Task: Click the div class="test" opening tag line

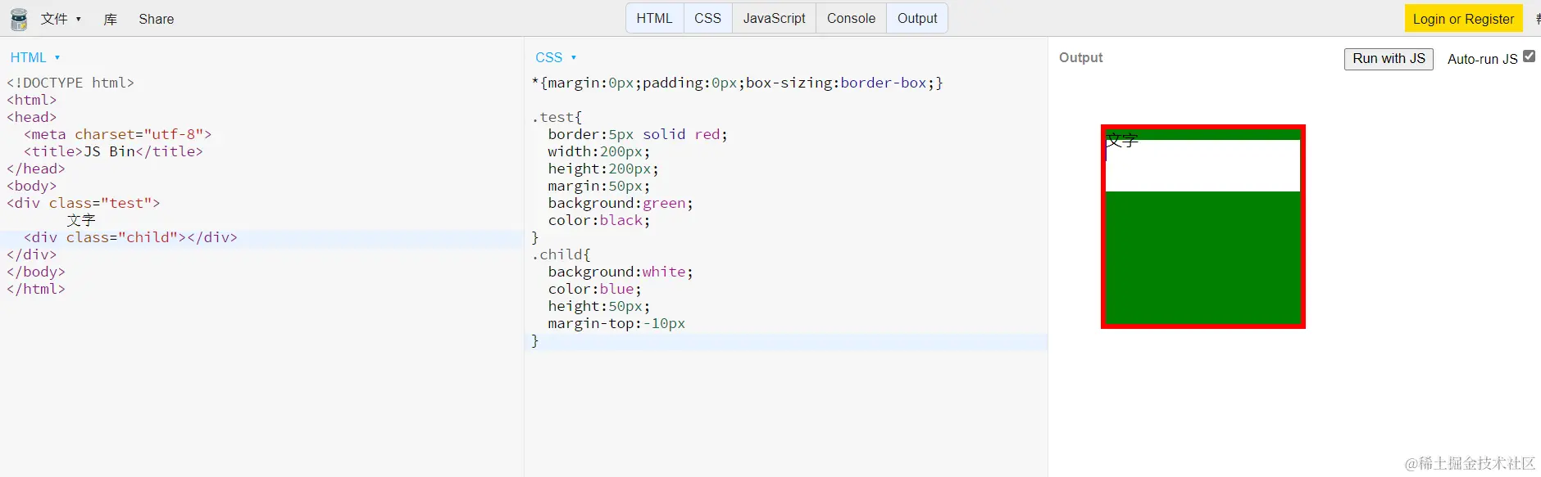Action: 84,203
